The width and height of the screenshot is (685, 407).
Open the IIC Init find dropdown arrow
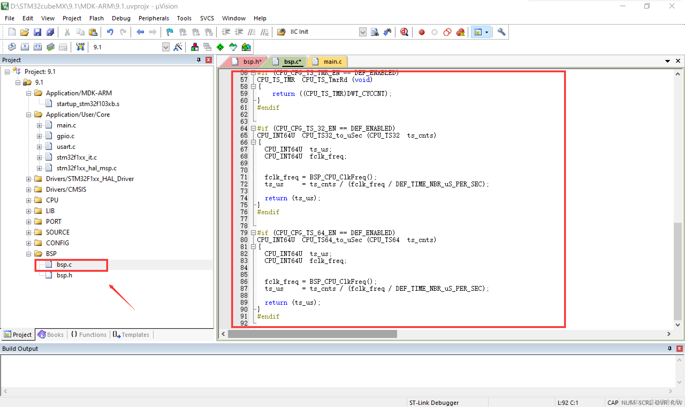point(363,32)
